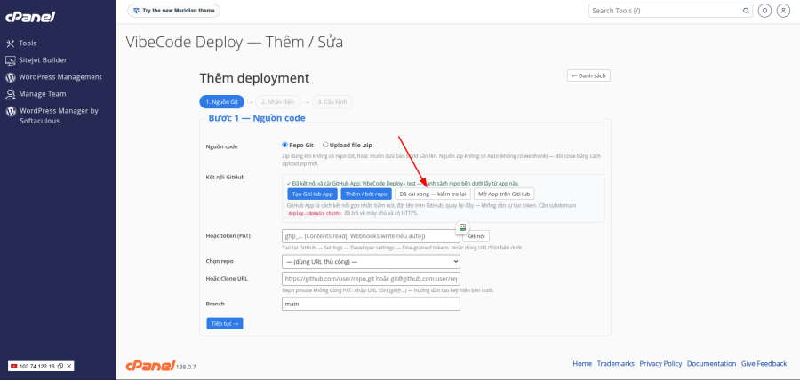Open the user account icon
Viewport: 800px width, 380px height.
(782, 10)
